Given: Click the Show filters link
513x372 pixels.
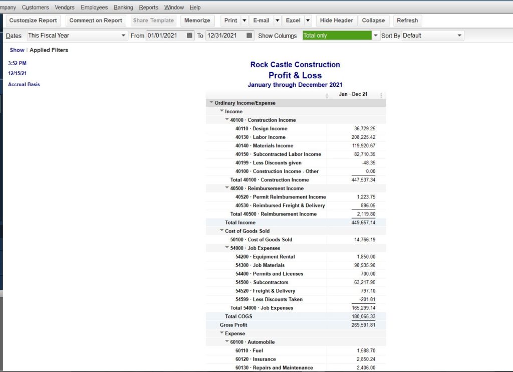Looking at the screenshot, I should point(17,50).
